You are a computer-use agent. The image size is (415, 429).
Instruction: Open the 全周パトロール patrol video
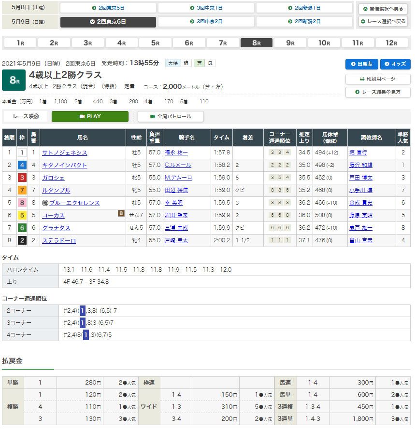pyautogui.click(x=171, y=116)
